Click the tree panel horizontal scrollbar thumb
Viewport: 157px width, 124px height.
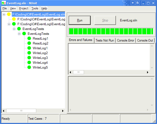[x=21, y=111]
